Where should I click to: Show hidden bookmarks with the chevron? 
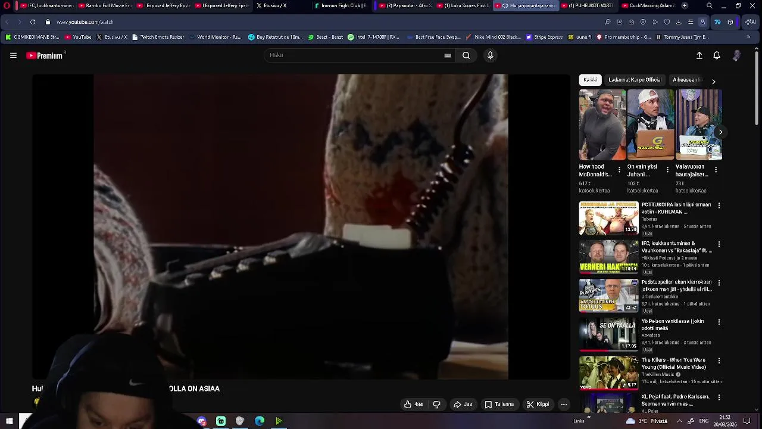[748, 37]
